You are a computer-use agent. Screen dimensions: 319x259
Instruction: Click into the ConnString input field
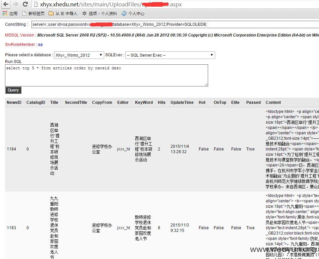point(175,24)
